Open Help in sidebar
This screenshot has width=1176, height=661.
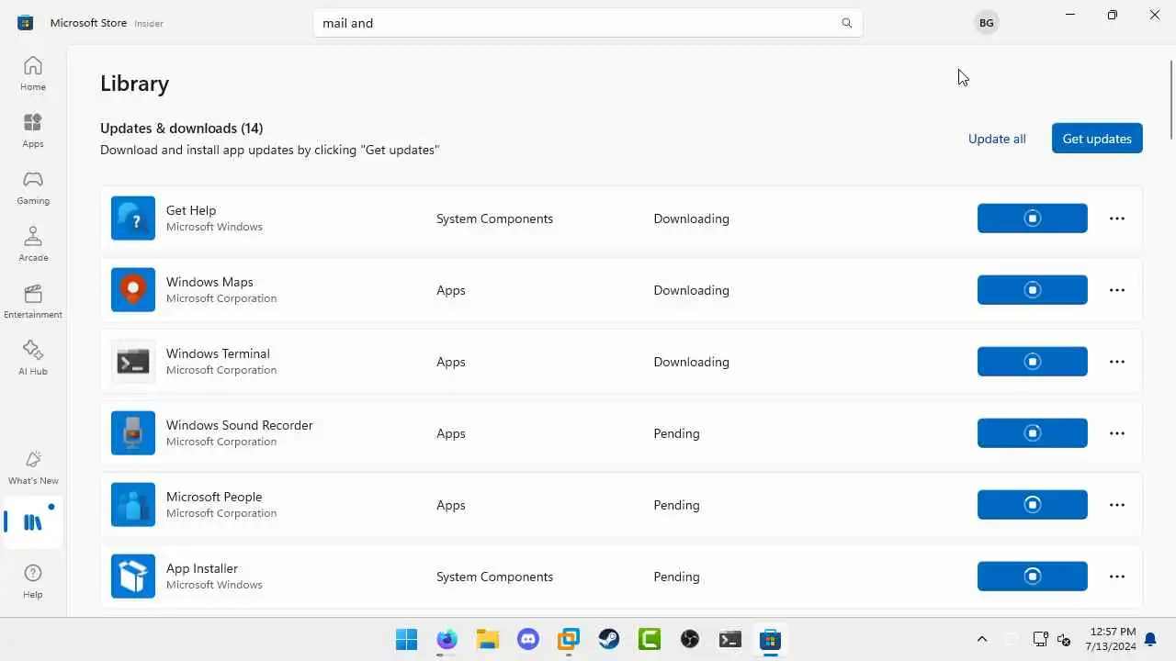coord(33,581)
